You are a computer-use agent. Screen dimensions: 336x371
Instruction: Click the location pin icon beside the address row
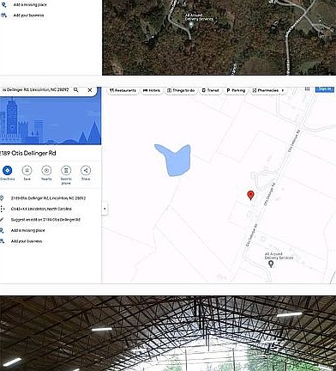(x=2, y=198)
